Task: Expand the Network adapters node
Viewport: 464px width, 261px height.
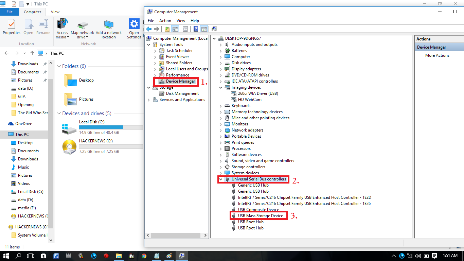Action: (x=221, y=130)
